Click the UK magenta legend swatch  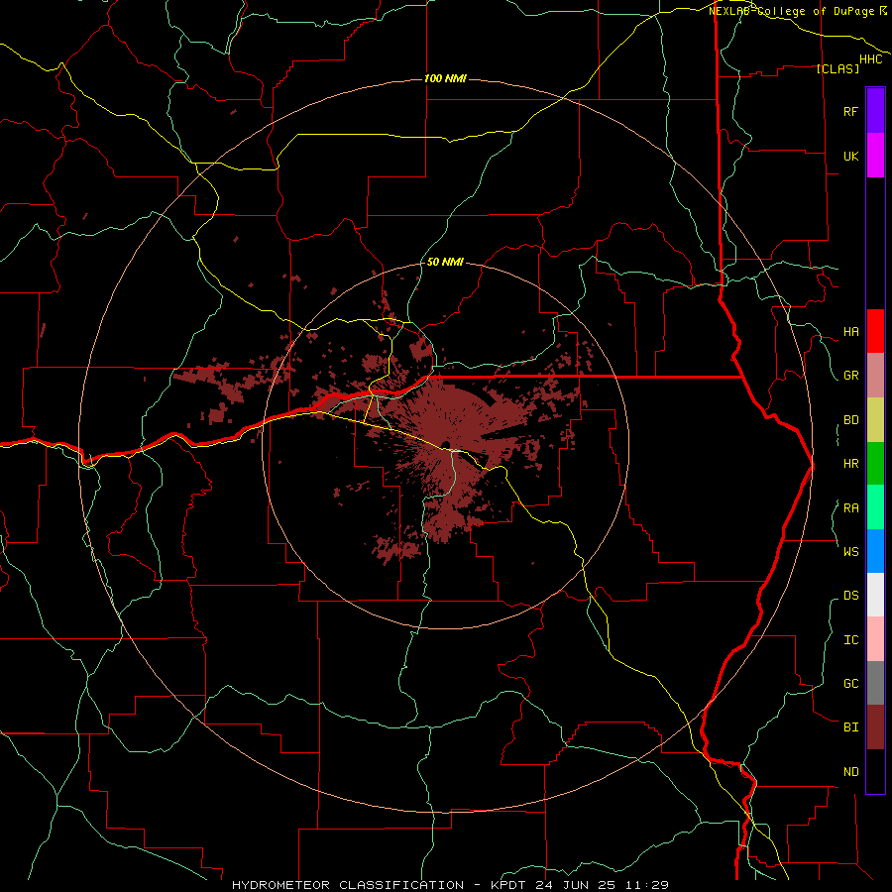(875, 156)
